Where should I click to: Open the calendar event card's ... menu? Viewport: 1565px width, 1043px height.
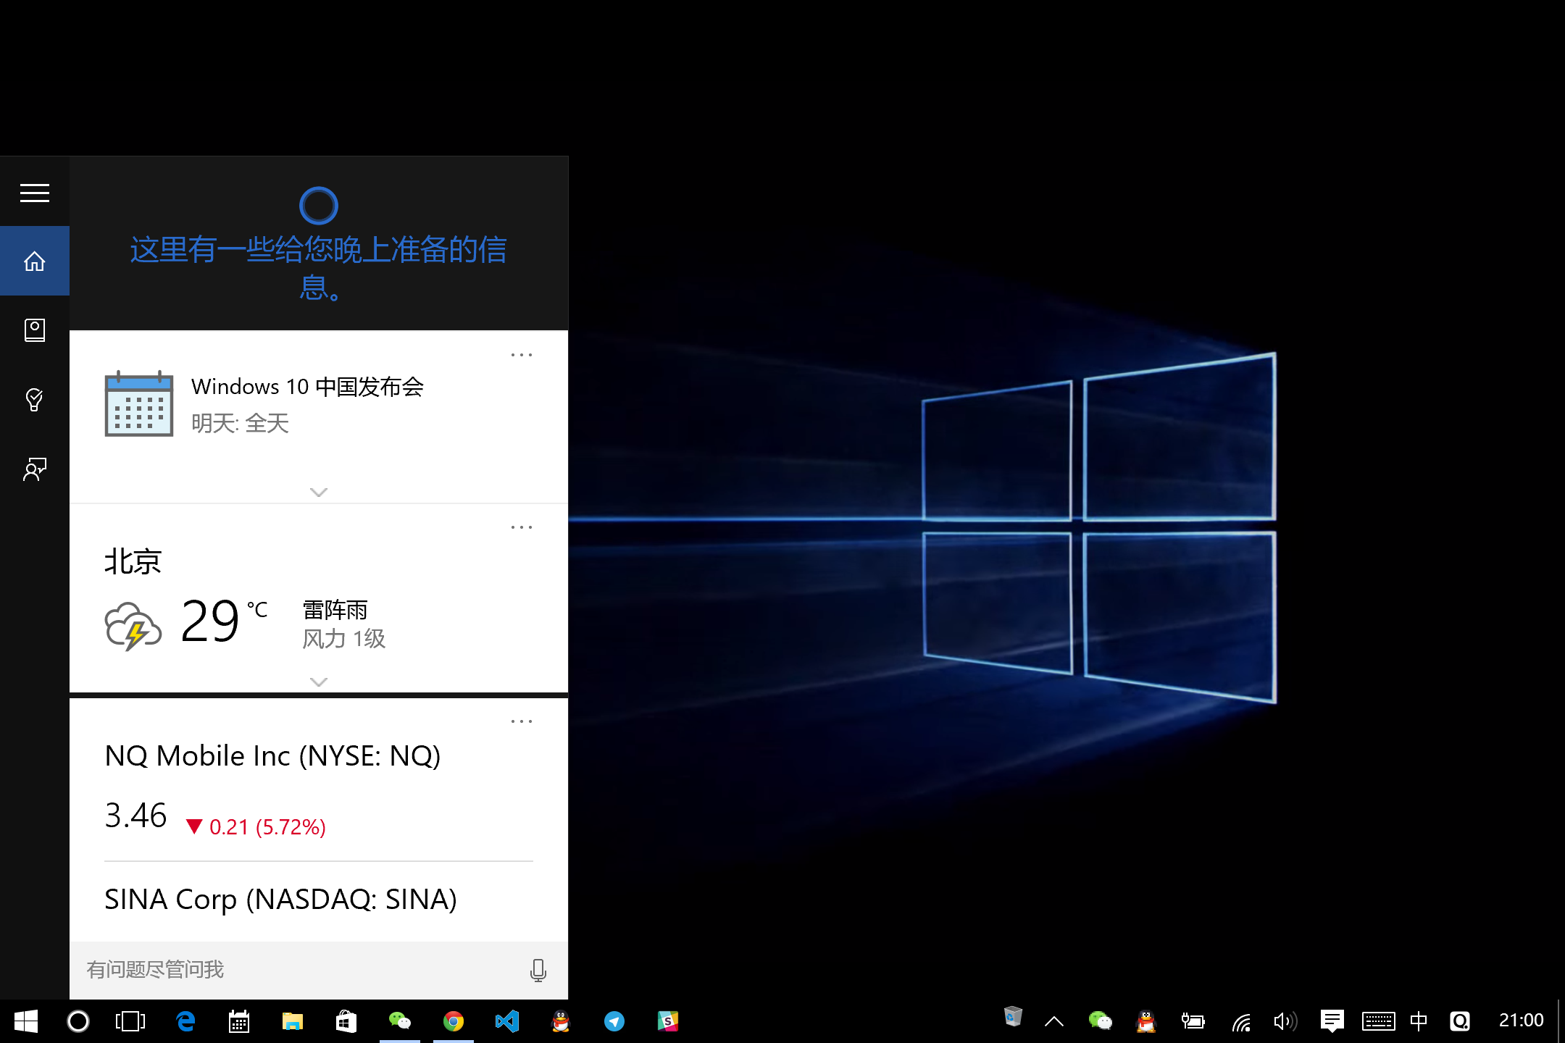click(x=521, y=354)
